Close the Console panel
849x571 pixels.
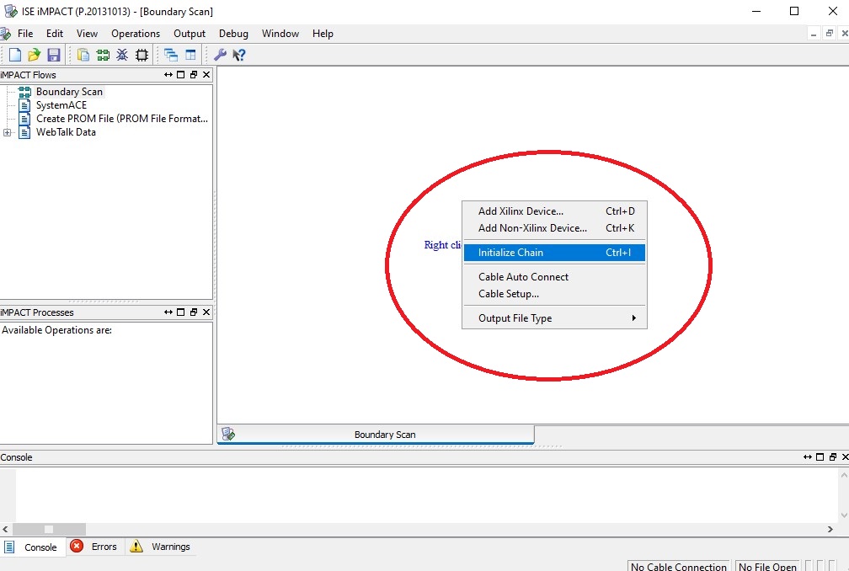(x=845, y=457)
